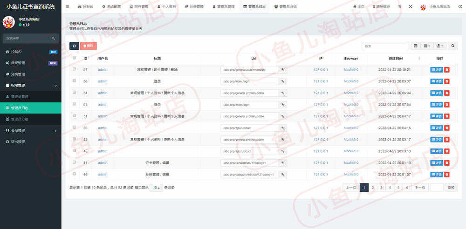Open the settings gears icon at top right
This screenshot has width=466, height=229.
point(460,7)
